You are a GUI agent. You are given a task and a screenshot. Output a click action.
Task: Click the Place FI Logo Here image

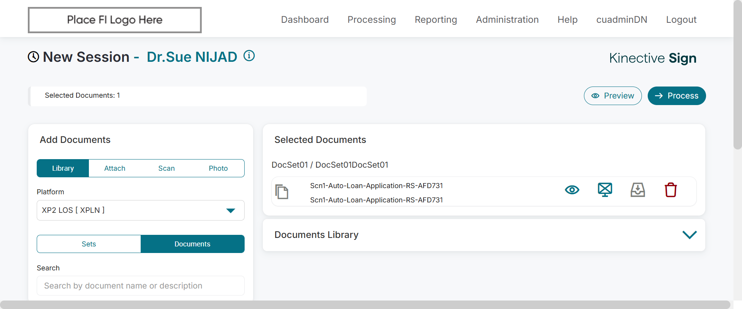click(115, 20)
